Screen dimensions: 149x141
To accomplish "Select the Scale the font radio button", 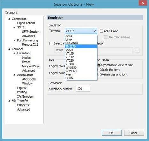I will (99, 70).
